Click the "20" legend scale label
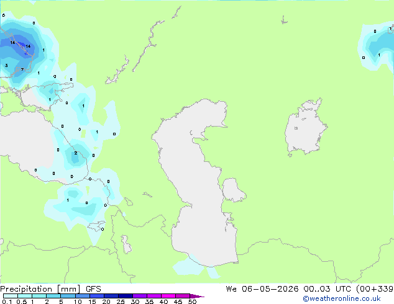The image size is (394, 304). pos(106,302)
